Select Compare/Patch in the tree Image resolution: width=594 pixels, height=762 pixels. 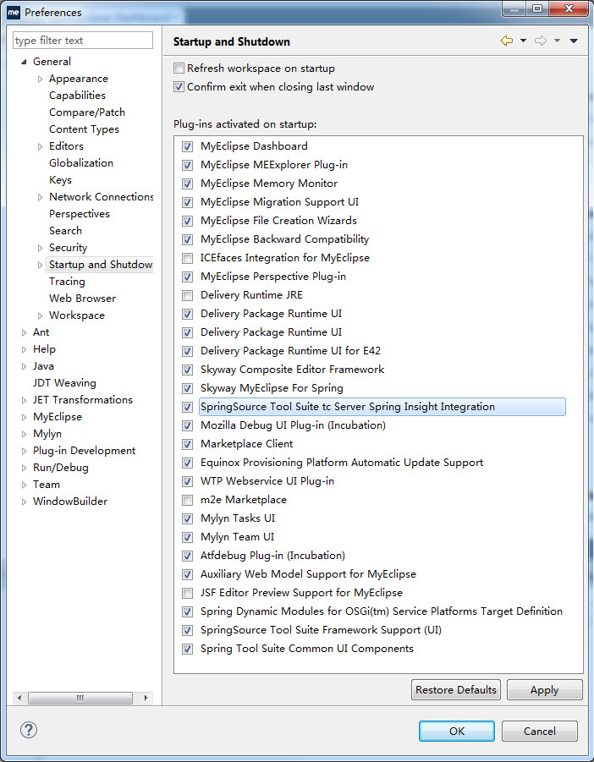coord(87,112)
